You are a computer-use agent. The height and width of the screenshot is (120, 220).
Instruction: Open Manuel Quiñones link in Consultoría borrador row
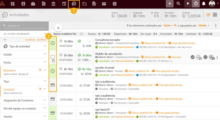(125, 47)
